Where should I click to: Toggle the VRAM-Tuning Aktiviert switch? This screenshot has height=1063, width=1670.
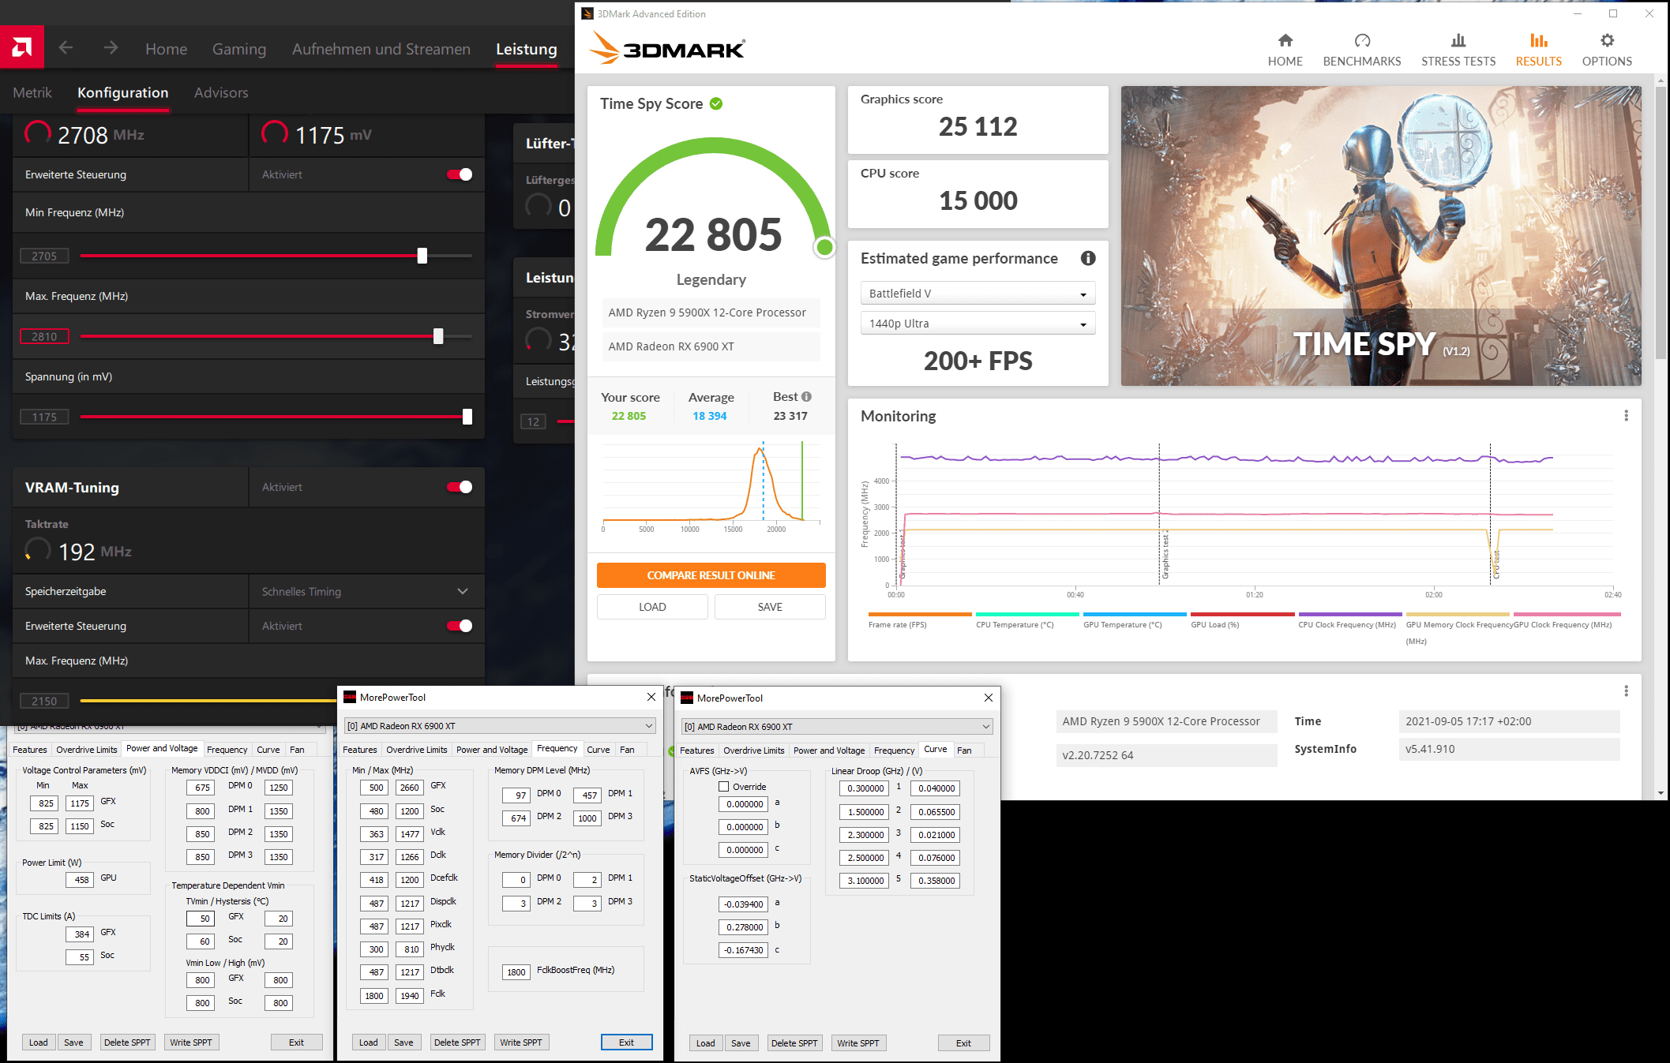(460, 487)
